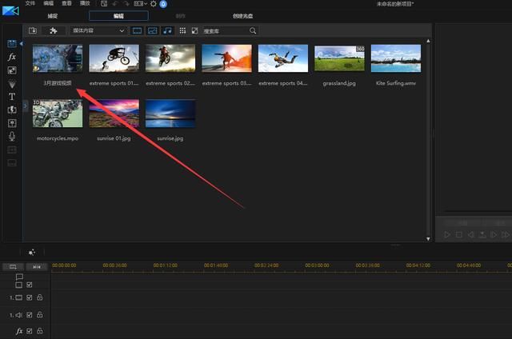
Task: Open the Voice-Over microphone room
Action: (x=12, y=136)
